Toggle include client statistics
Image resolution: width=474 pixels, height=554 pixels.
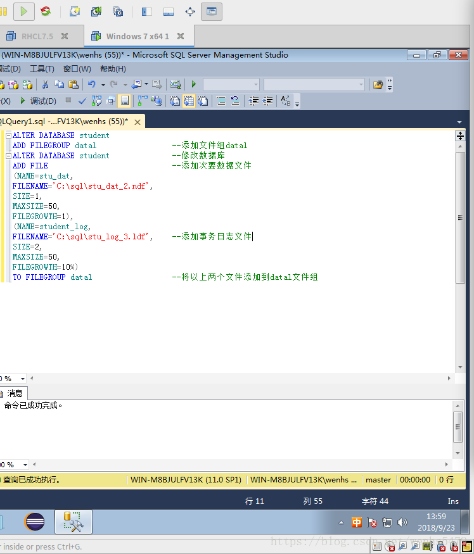tap(156, 101)
